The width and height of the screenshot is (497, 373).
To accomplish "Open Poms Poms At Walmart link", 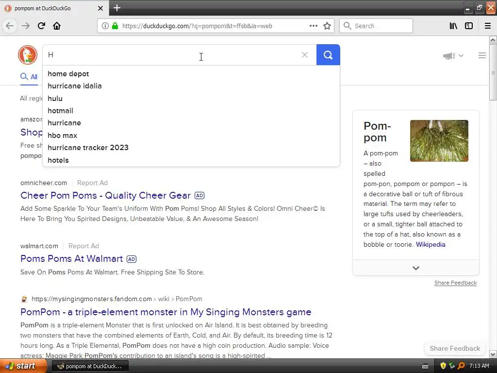I will (72, 258).
